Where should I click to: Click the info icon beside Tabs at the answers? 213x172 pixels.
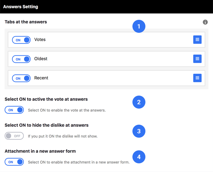(205, 22)
